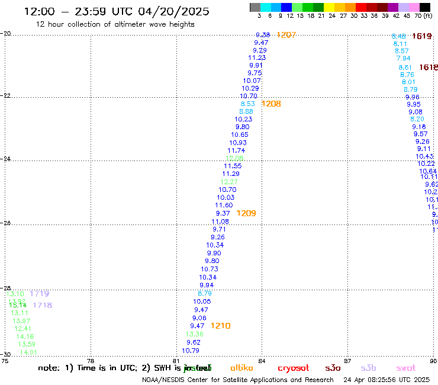Click the wave height value 10.64

point(428,171)
